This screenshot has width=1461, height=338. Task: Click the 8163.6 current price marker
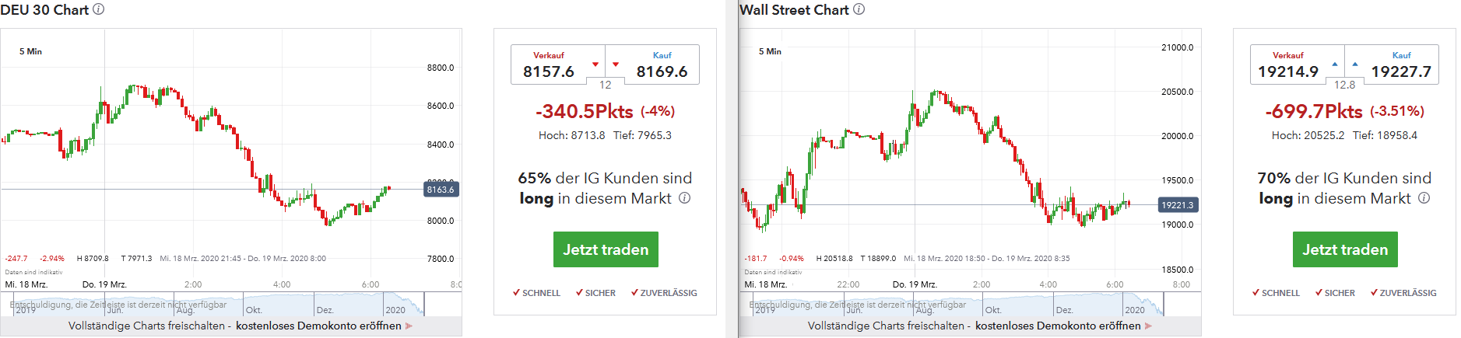coord(441,190)
